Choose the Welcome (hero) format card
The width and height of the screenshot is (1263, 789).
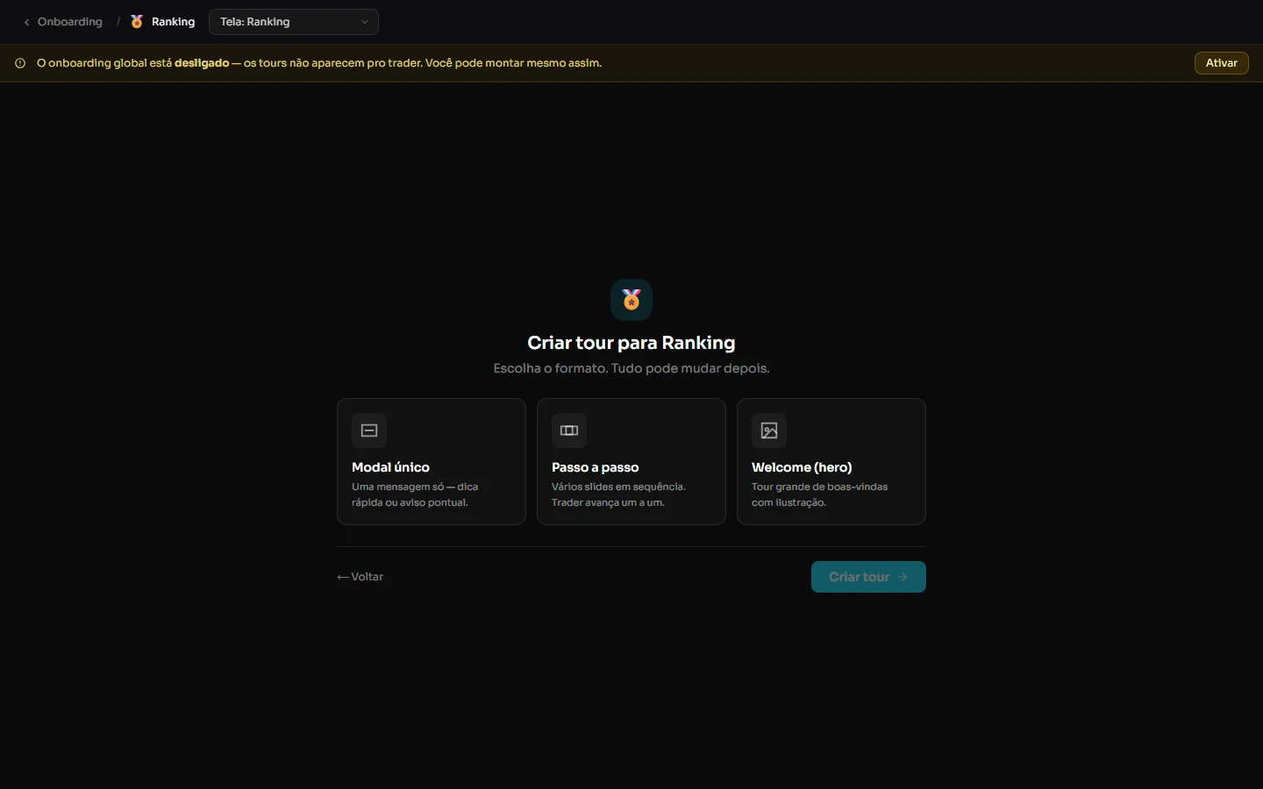[831, 462]
